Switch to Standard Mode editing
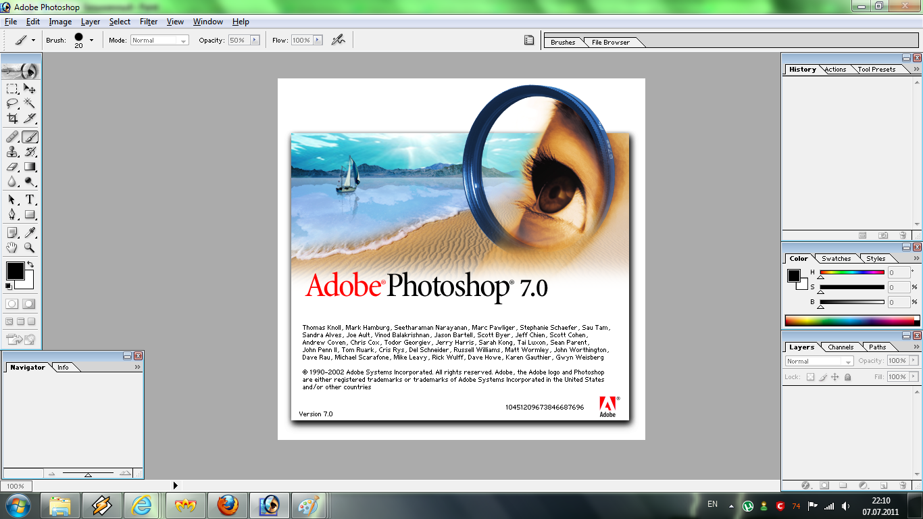Viewport: 923px width, 519px height. pyautogui.click(x=12, y=304)
